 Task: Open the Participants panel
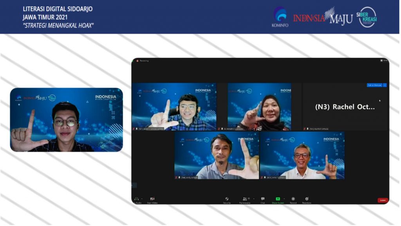245,199
